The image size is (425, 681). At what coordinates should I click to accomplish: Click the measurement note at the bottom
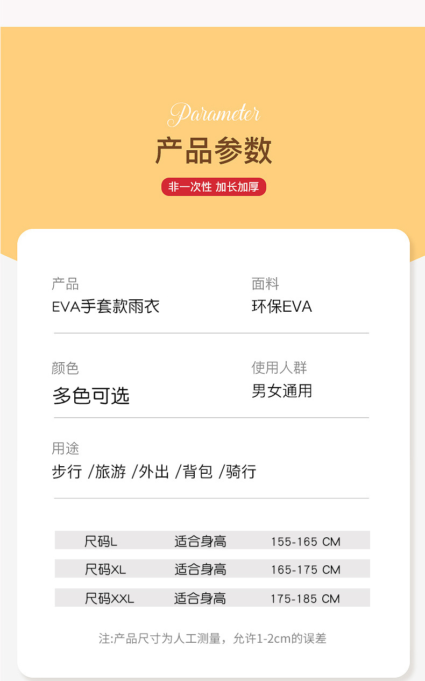pyautogui.click(x=212, y=638)
